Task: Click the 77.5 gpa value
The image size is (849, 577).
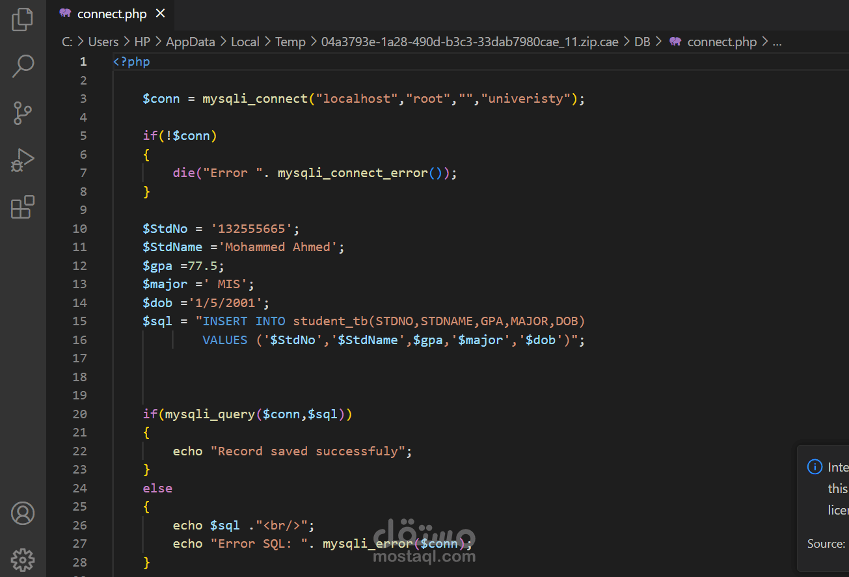Action: coord(203,265)
